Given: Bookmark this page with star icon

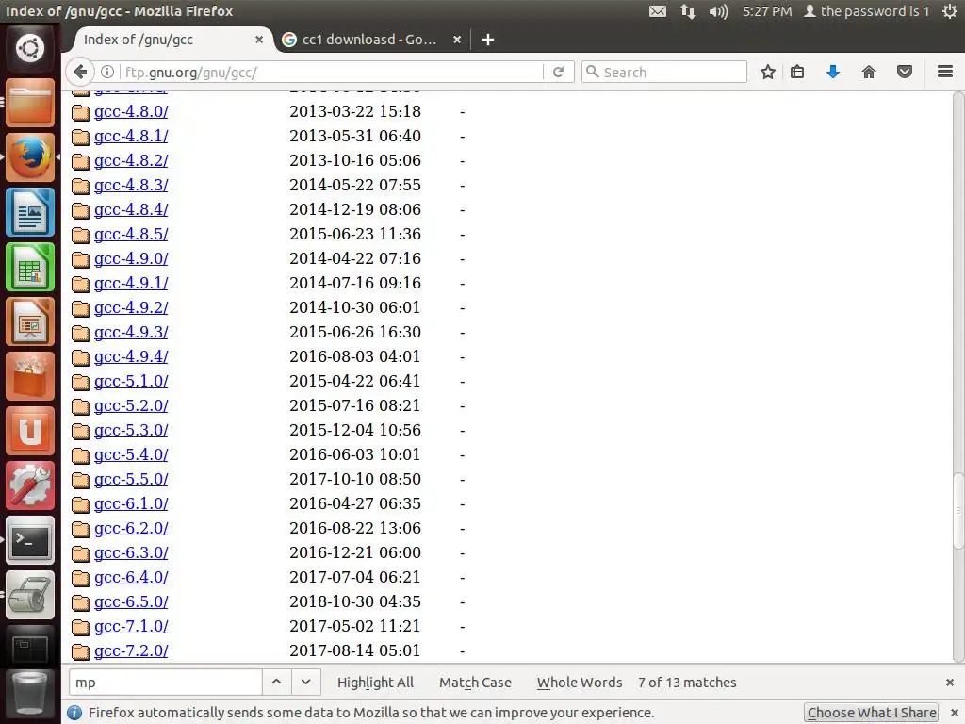Looking at the screenshot, I should [767, 72].
